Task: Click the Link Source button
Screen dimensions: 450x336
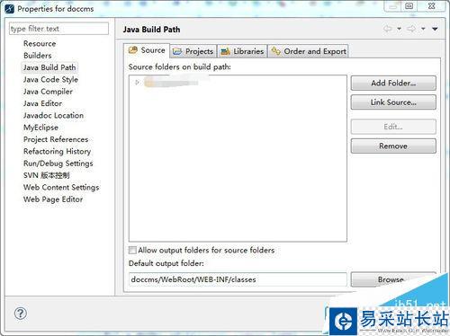Action: click(x=393, y=102)
